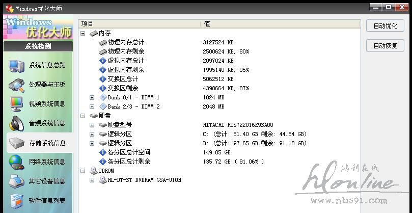Select the 其它设备信息 sidebar label
The height and width of the screenshot is (213, 412).
[47, 181]
